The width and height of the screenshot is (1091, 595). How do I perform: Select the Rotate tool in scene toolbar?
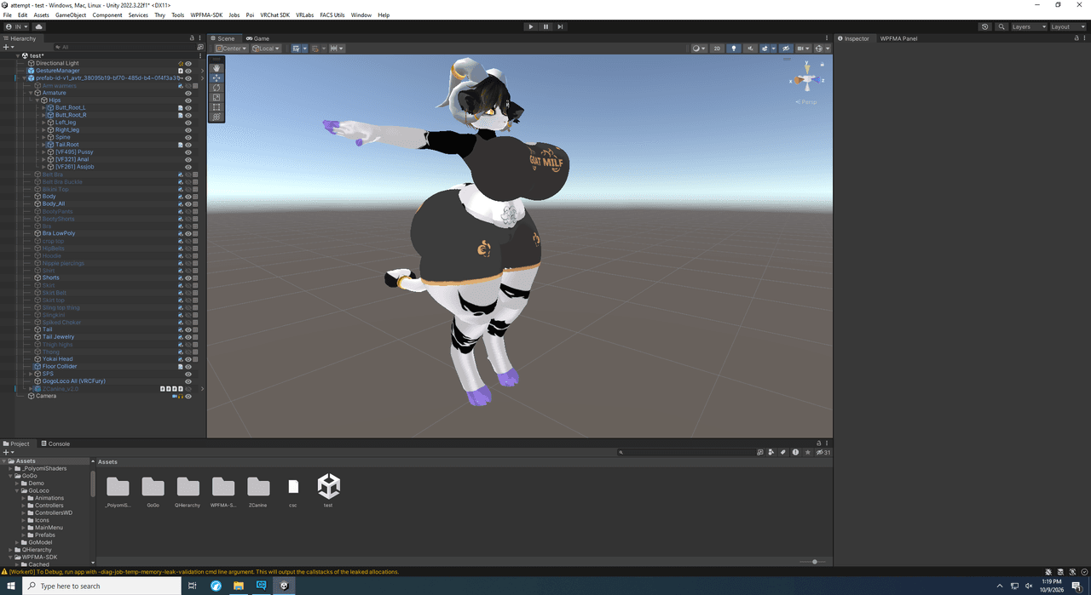click(216, 88)
